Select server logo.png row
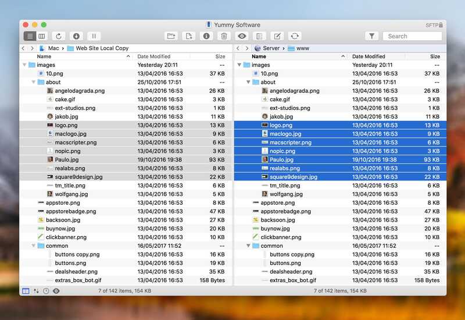The width and height of the screenshot is (465, 320). pyautogui.click(x=340, y=125)
